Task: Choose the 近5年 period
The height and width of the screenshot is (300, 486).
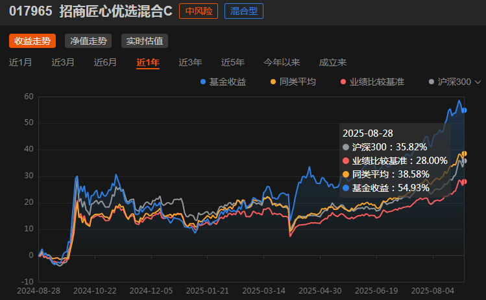Action: pos(233,63)
